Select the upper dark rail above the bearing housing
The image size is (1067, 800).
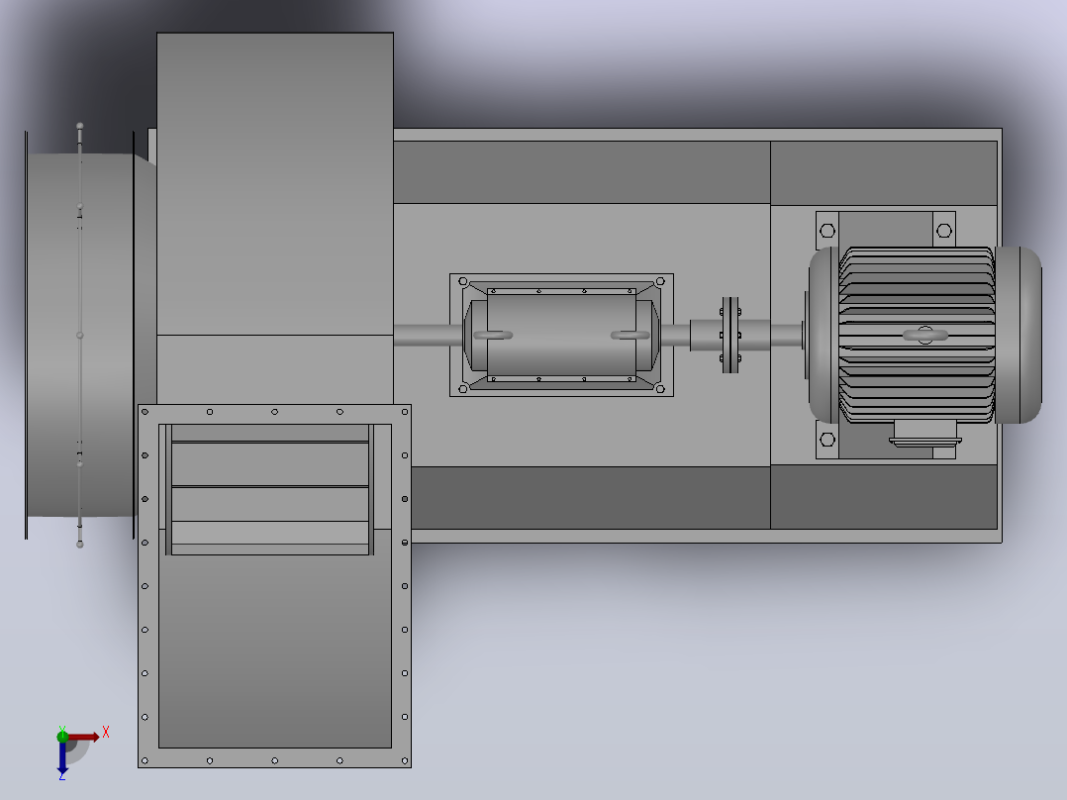coord(582,172)
